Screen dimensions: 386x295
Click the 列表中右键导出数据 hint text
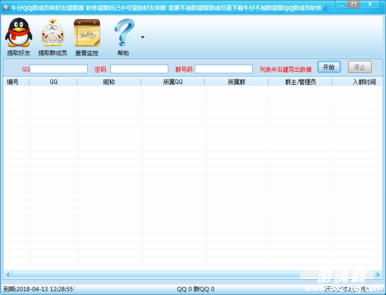click(x=286, y=69)
